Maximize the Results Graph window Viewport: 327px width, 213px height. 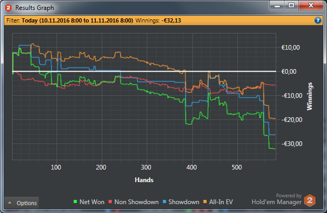(291, 5)
